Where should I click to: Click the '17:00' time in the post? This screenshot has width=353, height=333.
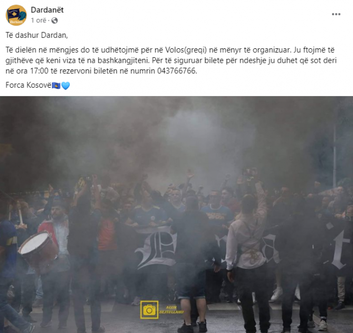(39, 71)
